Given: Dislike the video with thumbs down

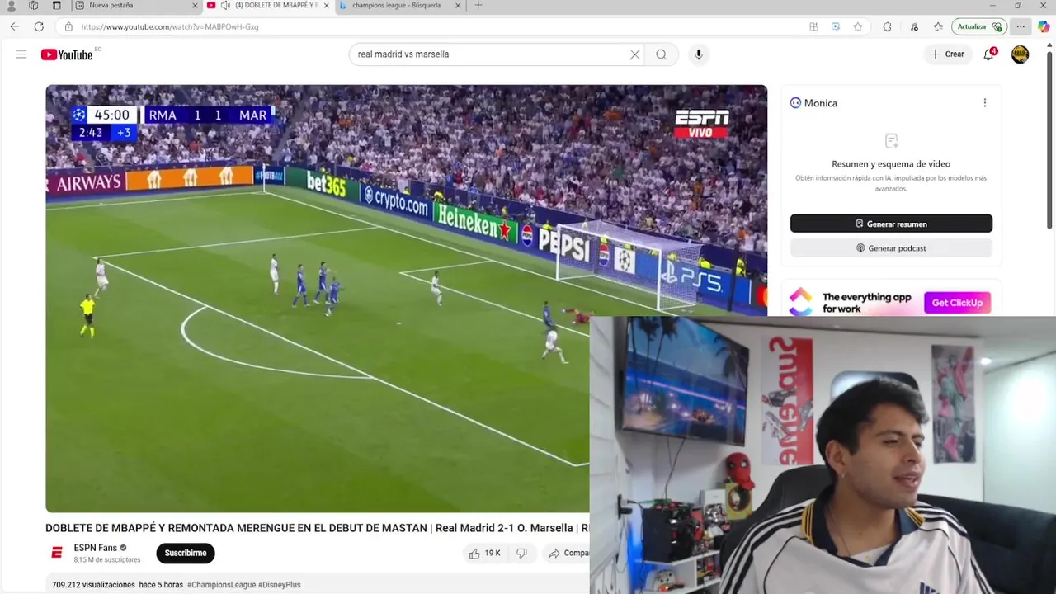Looking at the screenshot, I should (521, 554).
